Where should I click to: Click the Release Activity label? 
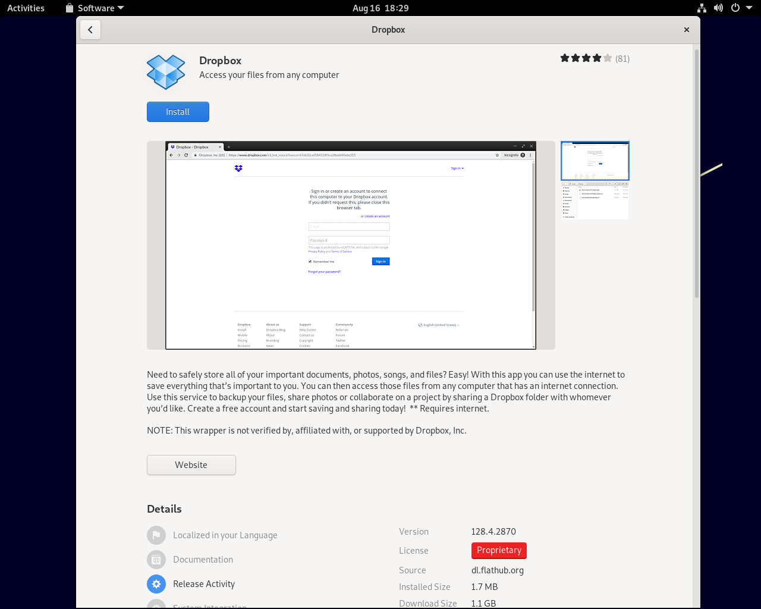(x=204, y=584)
